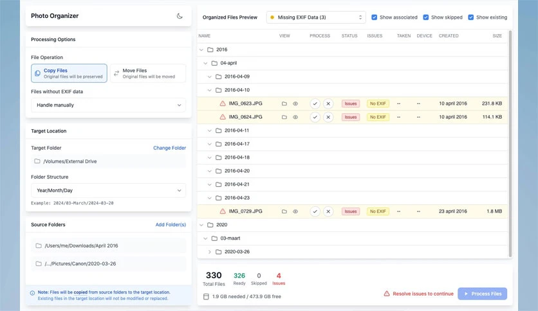Preview IMG_0624.JPG with its eye icon
538x311 pixels.
pyautogui.click(x=295, y=117)
